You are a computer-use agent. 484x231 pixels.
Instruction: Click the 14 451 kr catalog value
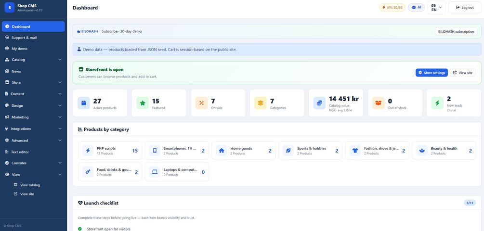[343, 99]
